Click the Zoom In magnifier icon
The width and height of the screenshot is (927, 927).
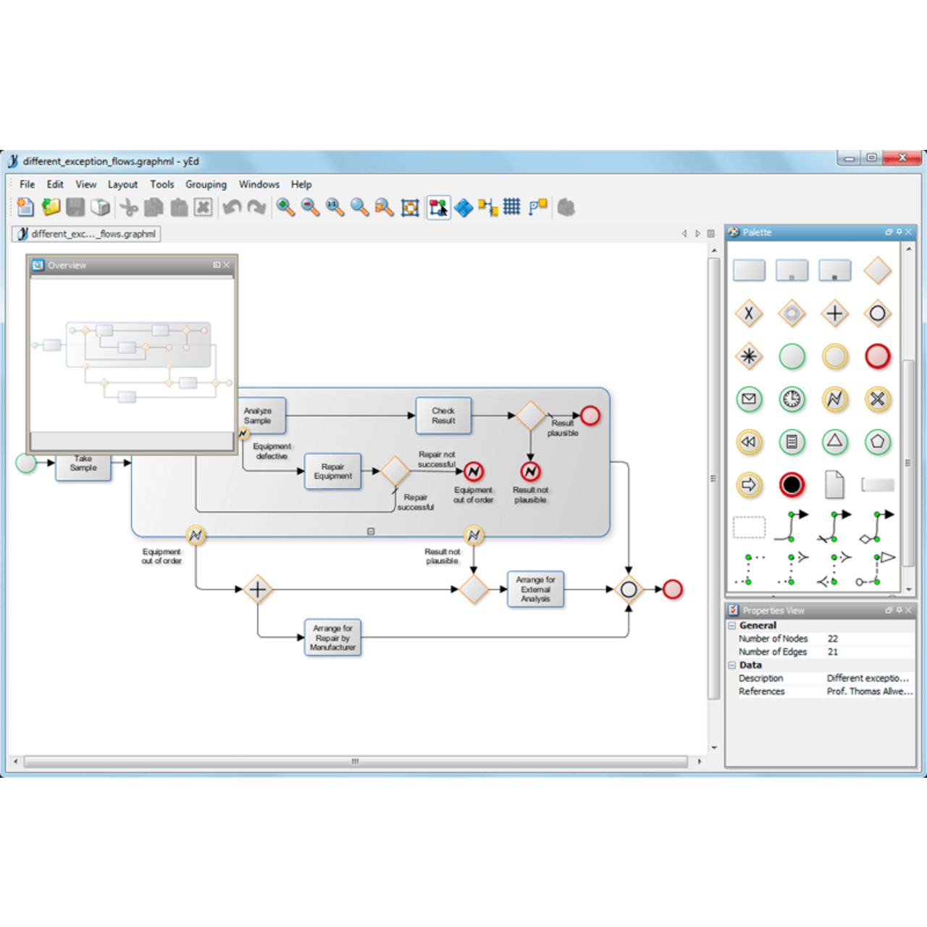click(x=285, y=208)
